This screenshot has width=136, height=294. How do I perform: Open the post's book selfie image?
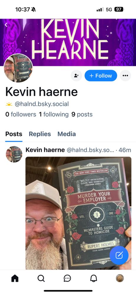(x=78, y=213)
